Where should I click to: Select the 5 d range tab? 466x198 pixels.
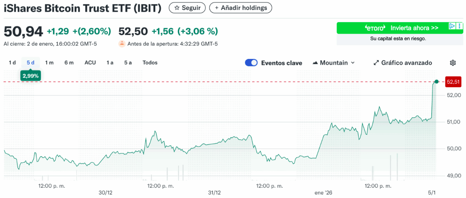(30, 63)
